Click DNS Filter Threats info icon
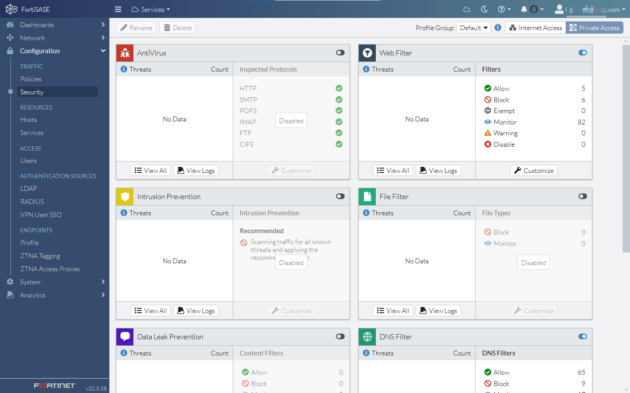This screenshot has height=393, width=630. pyautogui.click(x=366, y=353)
